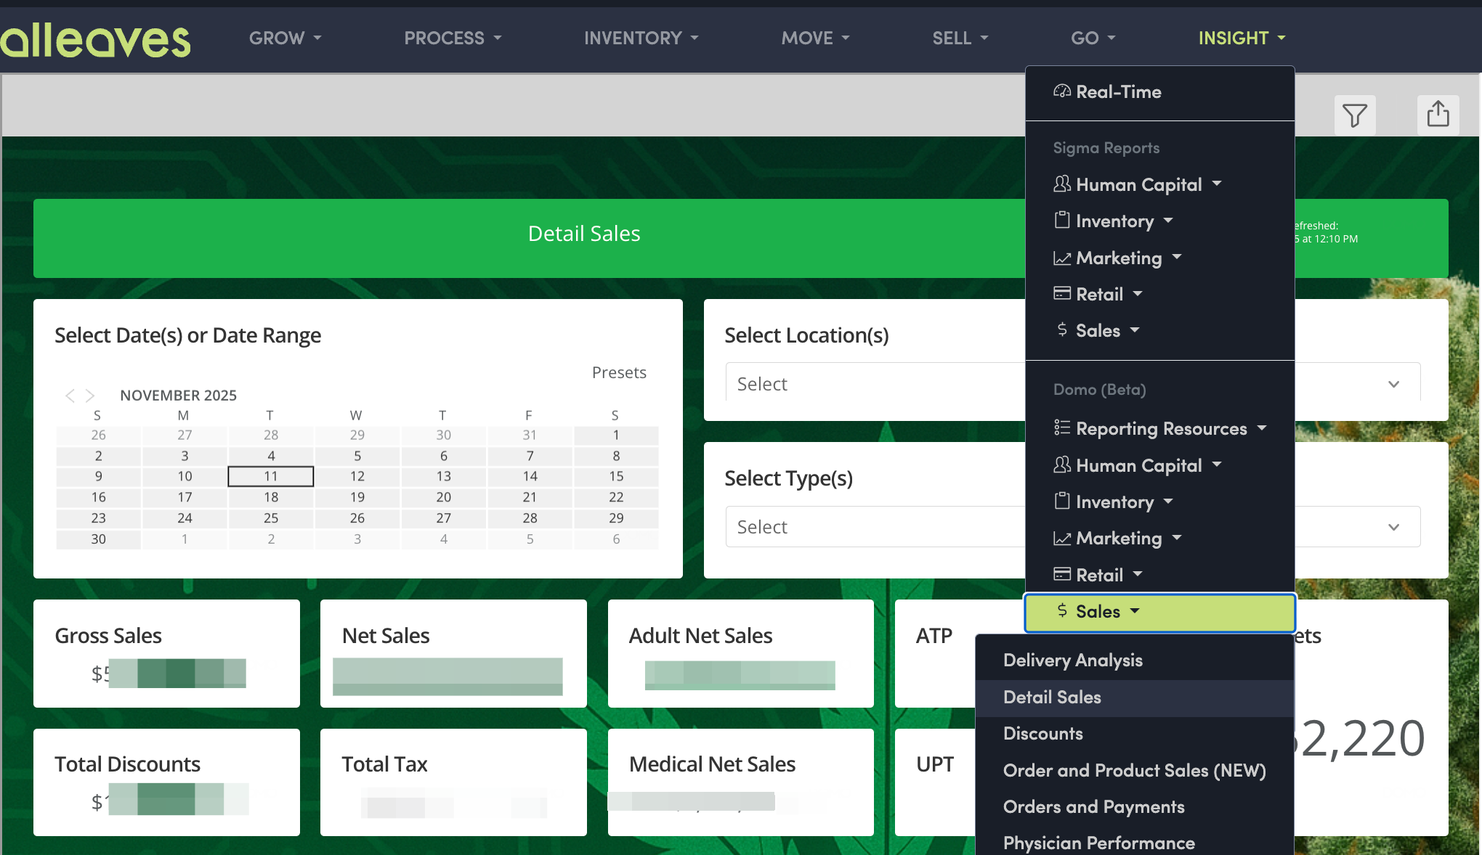Open the GO menu

tap(1093, 38)
